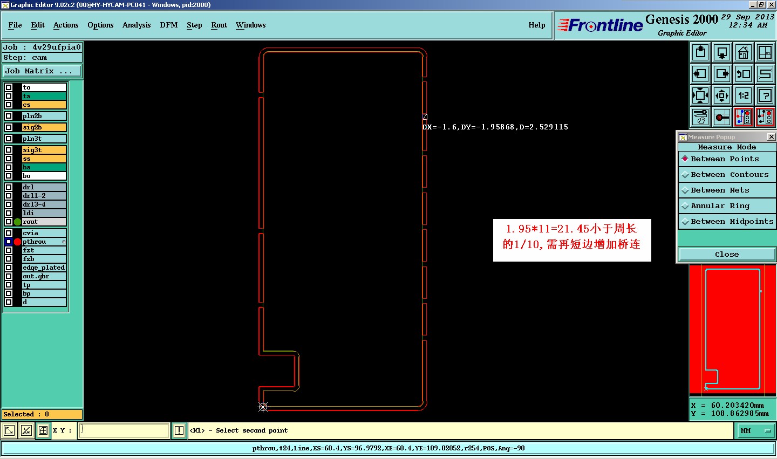Click the box-with-left-arrow view icon
This screenshot has width=777, height=459.
700,74
